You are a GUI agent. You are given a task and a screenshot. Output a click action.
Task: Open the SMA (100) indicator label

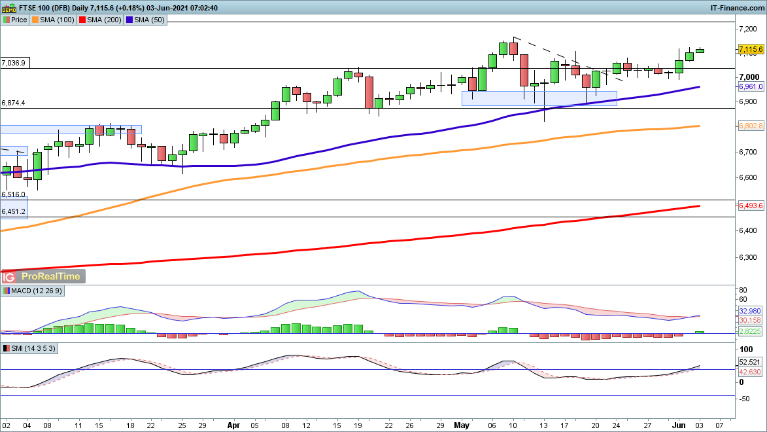[x=58, y=20]
